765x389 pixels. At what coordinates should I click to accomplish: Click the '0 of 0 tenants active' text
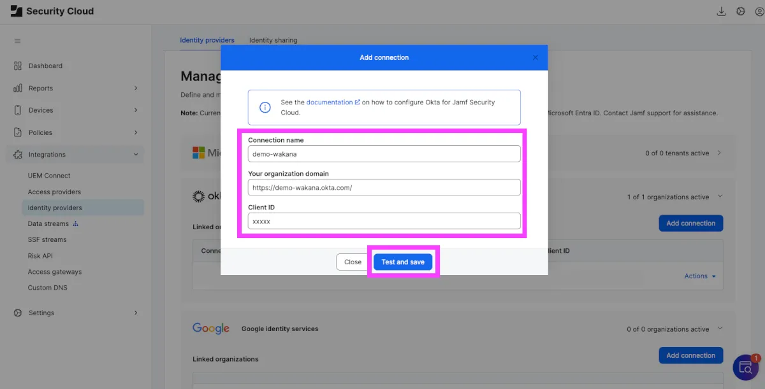(x=677, y=153)
